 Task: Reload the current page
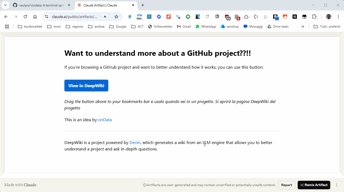[25, 17]
